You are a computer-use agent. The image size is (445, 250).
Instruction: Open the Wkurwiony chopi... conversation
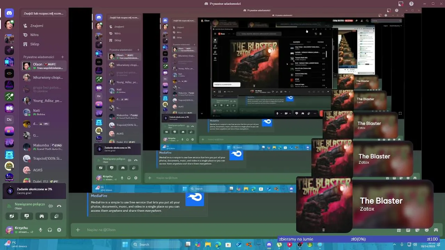pos(43,77)
